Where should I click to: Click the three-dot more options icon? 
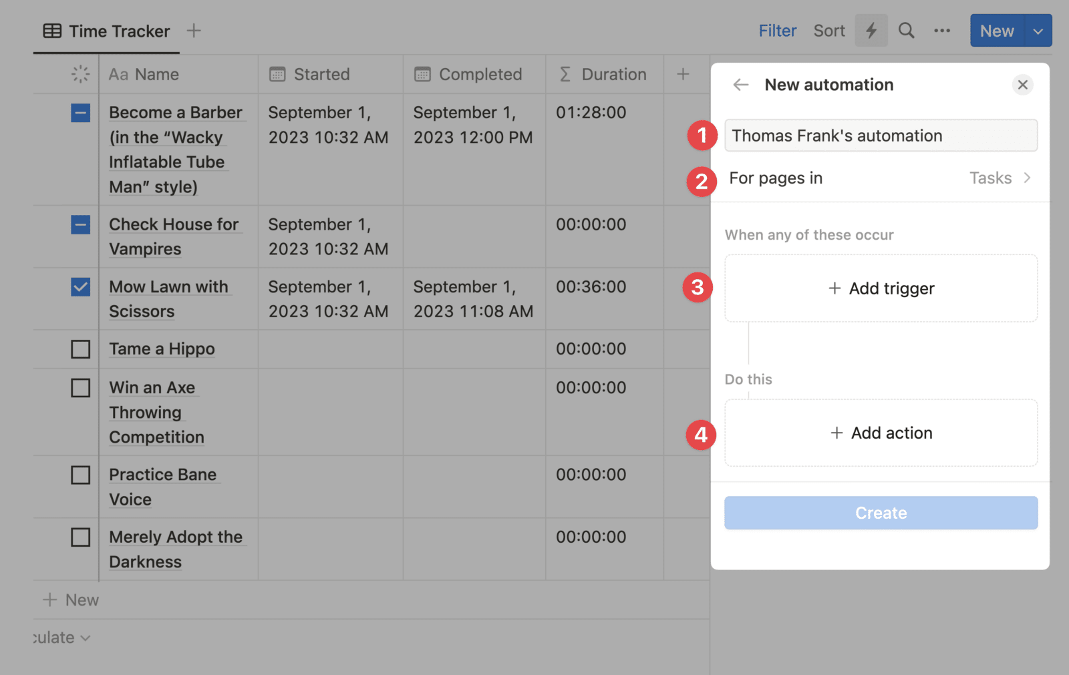coord(942,30)
